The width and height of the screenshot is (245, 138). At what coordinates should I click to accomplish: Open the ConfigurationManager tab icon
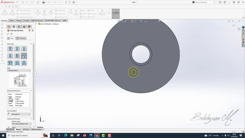click(x=19, y=26)
